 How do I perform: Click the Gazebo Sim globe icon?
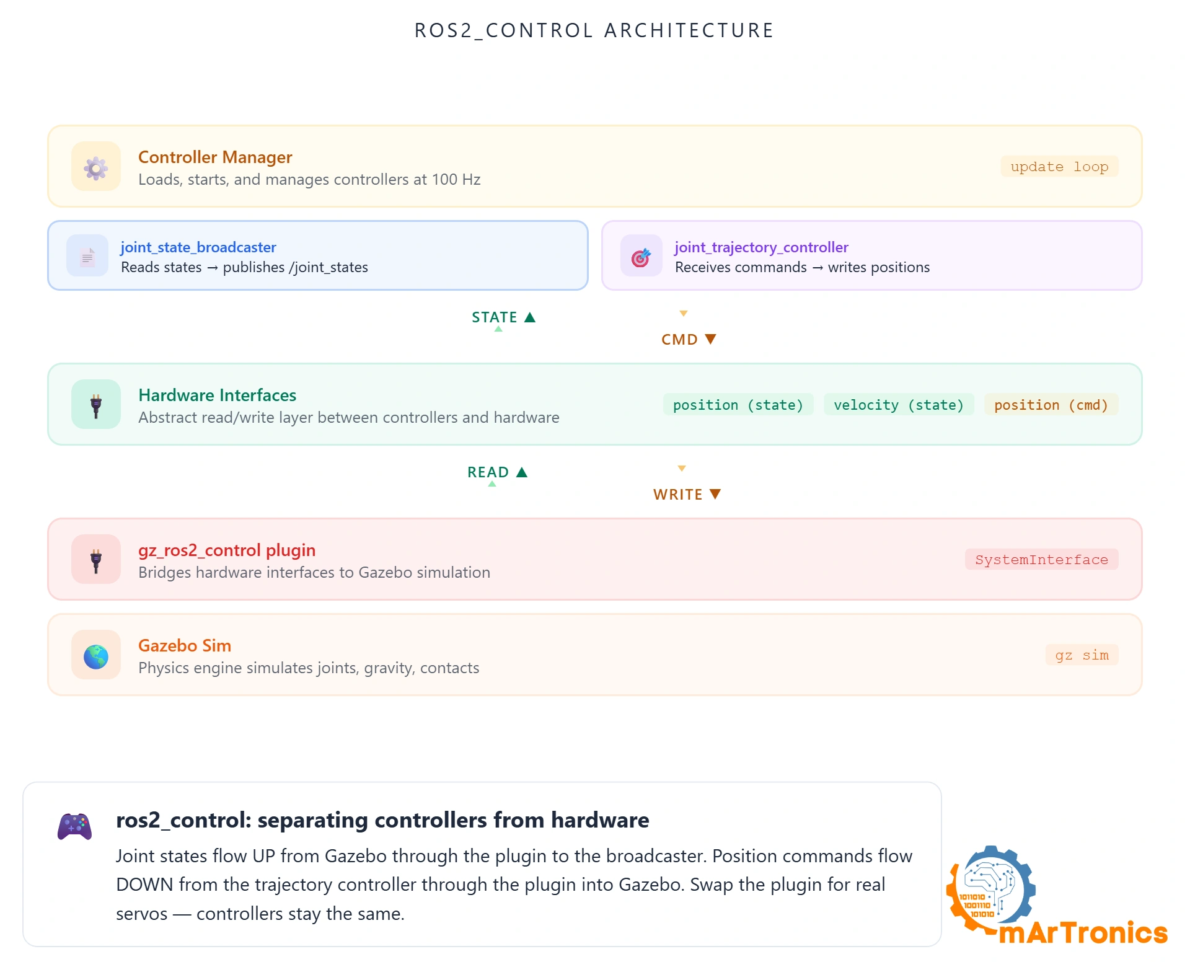coord(96,655)
